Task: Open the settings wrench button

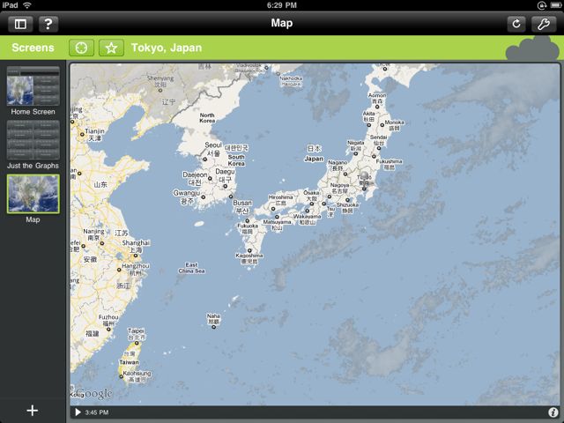Action: tap(544, 24)
